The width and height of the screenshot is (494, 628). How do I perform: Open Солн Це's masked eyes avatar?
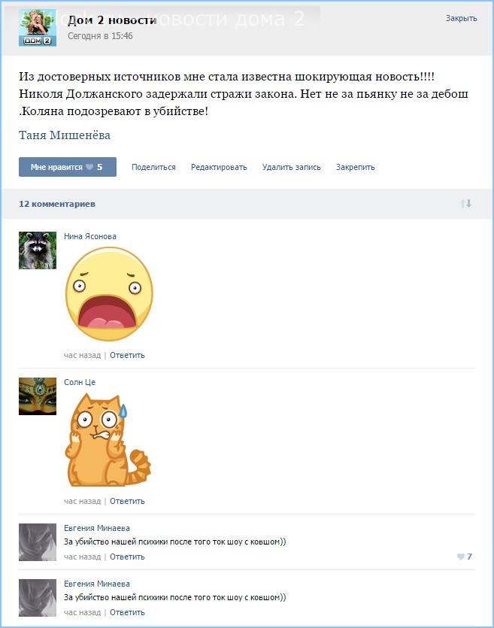(38, 396)
